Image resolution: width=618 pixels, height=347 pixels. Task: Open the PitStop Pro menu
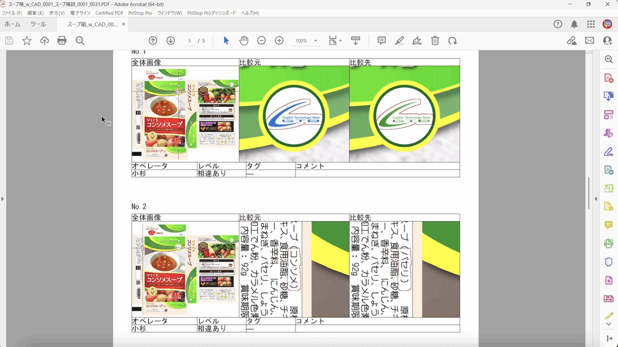click(x=140, y=13)
